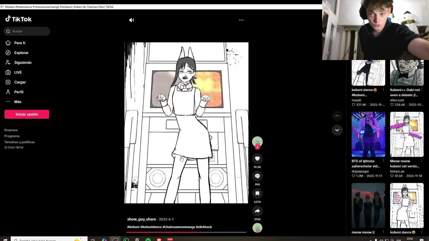Open 'meow meow ||' video thumbnail
Image resolution: width=429 pixels, height=241 pixels.
pos(368,206)
